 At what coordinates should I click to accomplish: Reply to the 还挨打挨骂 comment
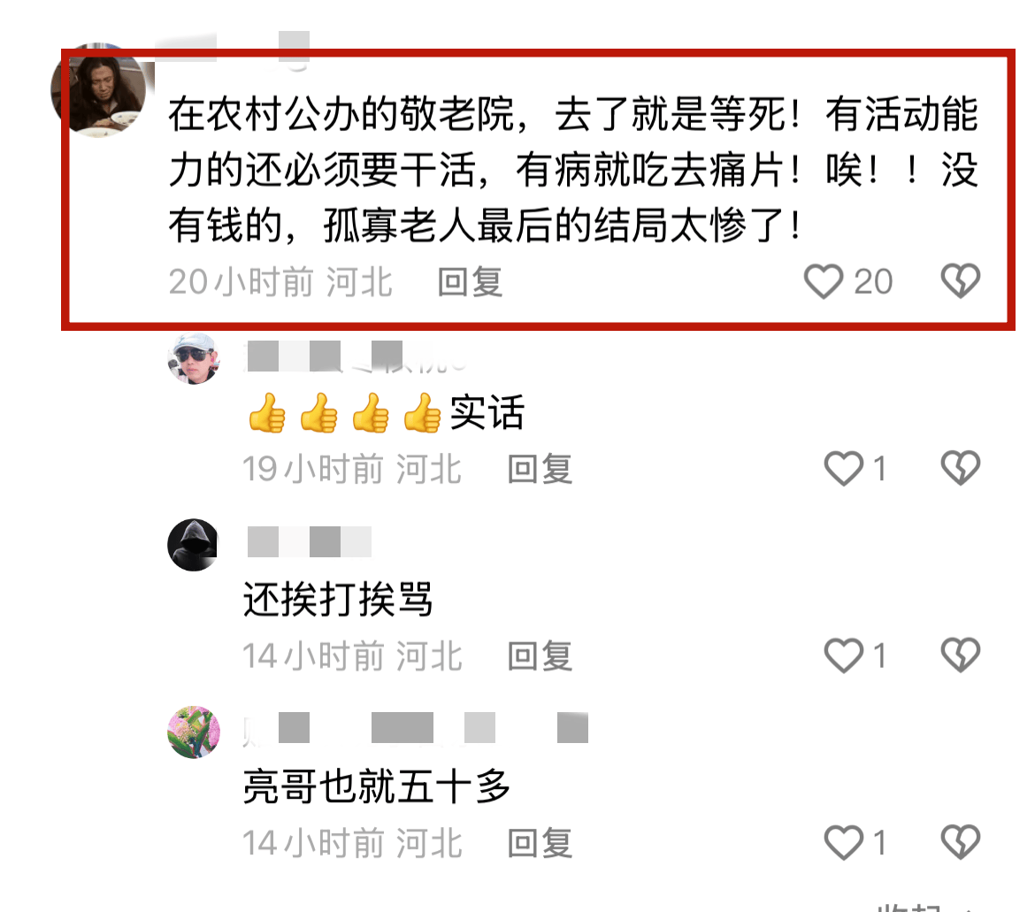point(540,656)
